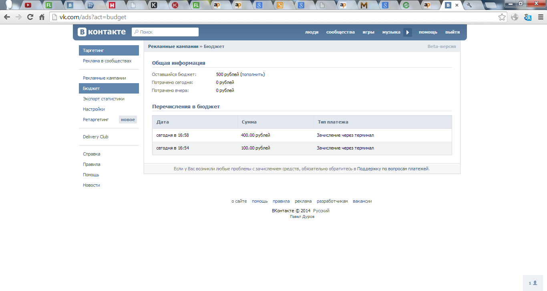Close the active VK tab

457,5
